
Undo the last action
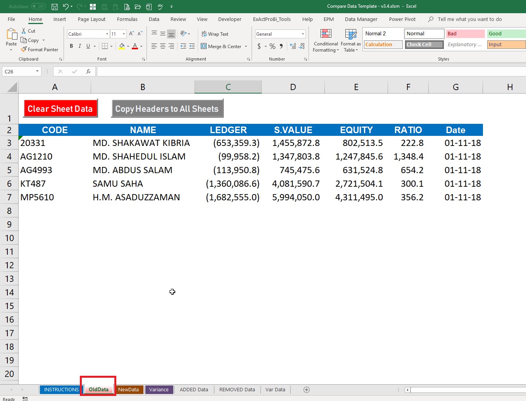66,7
